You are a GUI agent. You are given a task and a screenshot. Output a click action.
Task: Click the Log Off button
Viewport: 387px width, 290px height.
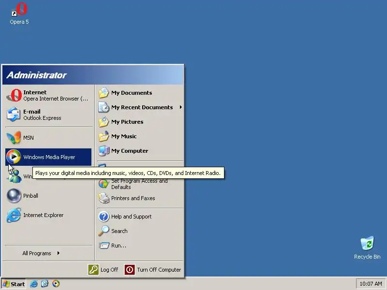coord(103,270)
